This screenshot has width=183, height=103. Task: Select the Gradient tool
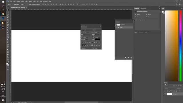pos(8,37)
